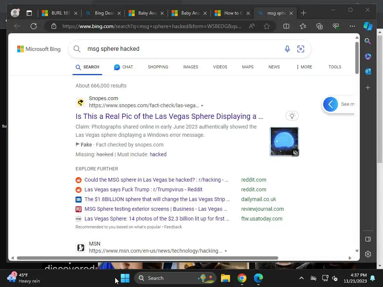Show hidden system tray icons

(x=301, y=278)
